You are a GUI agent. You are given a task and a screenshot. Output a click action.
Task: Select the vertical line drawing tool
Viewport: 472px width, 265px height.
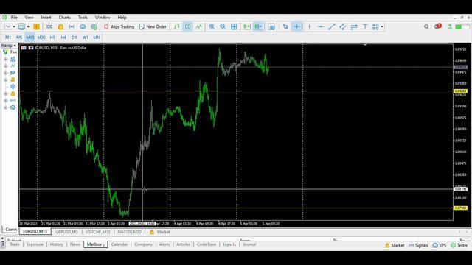310,26
